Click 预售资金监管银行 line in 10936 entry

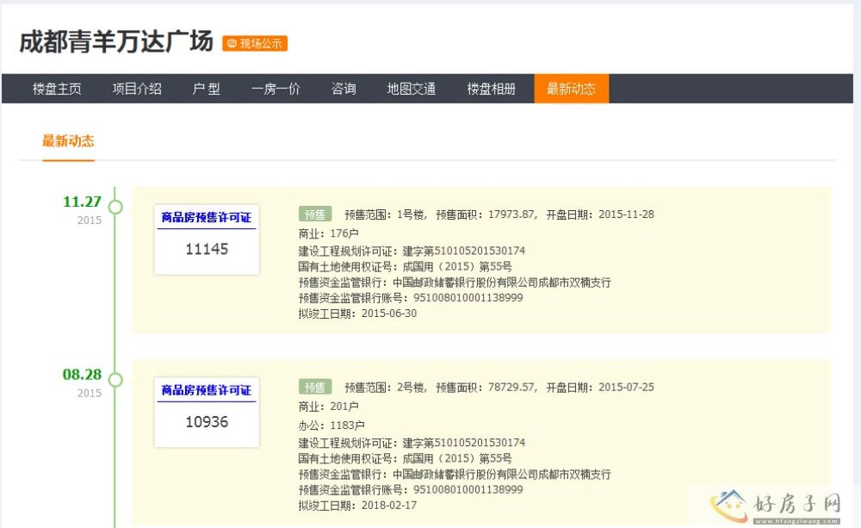[x=455, y=474]
